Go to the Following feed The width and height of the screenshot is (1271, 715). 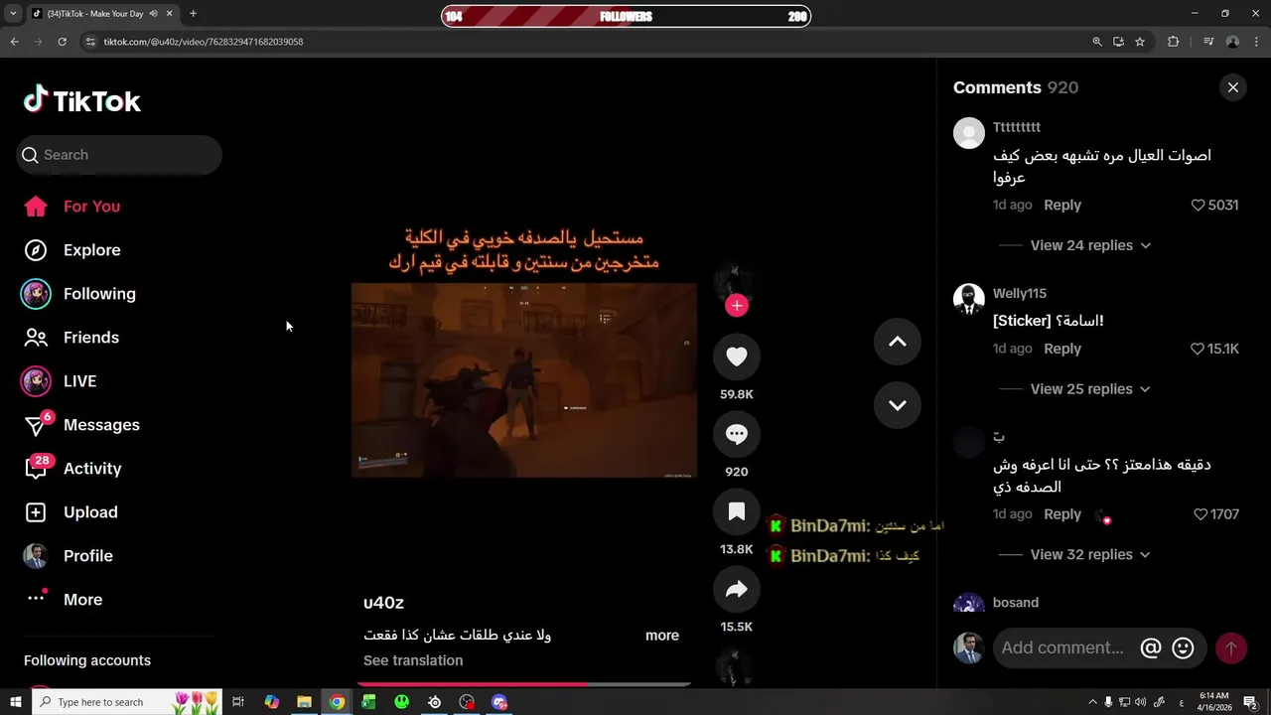[99, 294]
